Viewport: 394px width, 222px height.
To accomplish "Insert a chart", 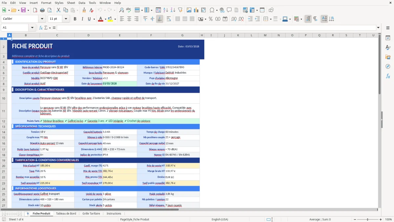I will click(196, 10).
